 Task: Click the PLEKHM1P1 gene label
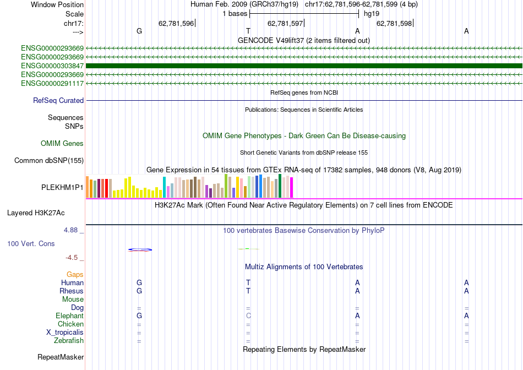click(x=62, y=188)
